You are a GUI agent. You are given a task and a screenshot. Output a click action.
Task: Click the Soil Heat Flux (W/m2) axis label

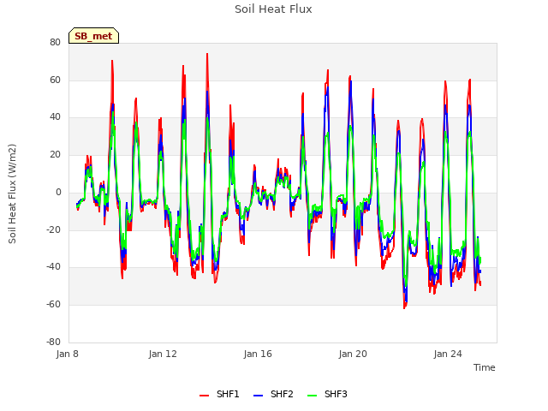pos(12,194)
